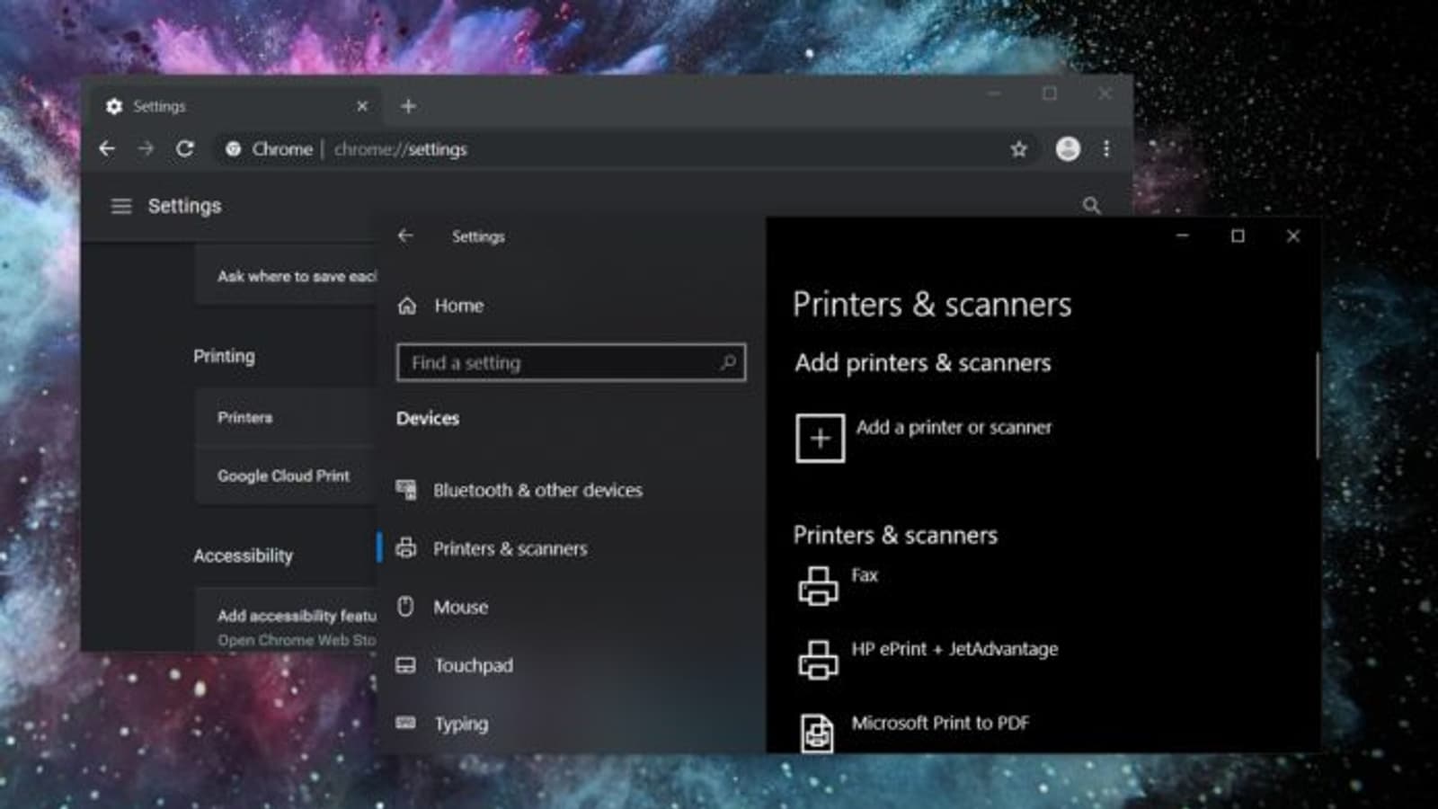Click the Typing keyboard icon
This screenshot has height=809, width=1438.
click(406, 723)
